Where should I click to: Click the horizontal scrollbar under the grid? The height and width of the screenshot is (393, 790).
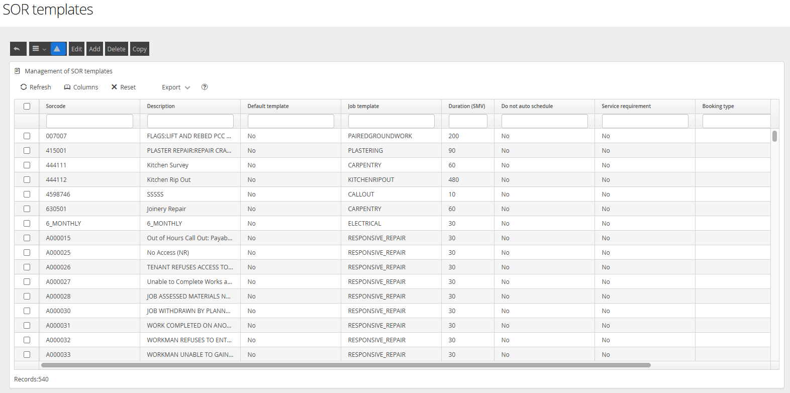(x=346, y=365)
